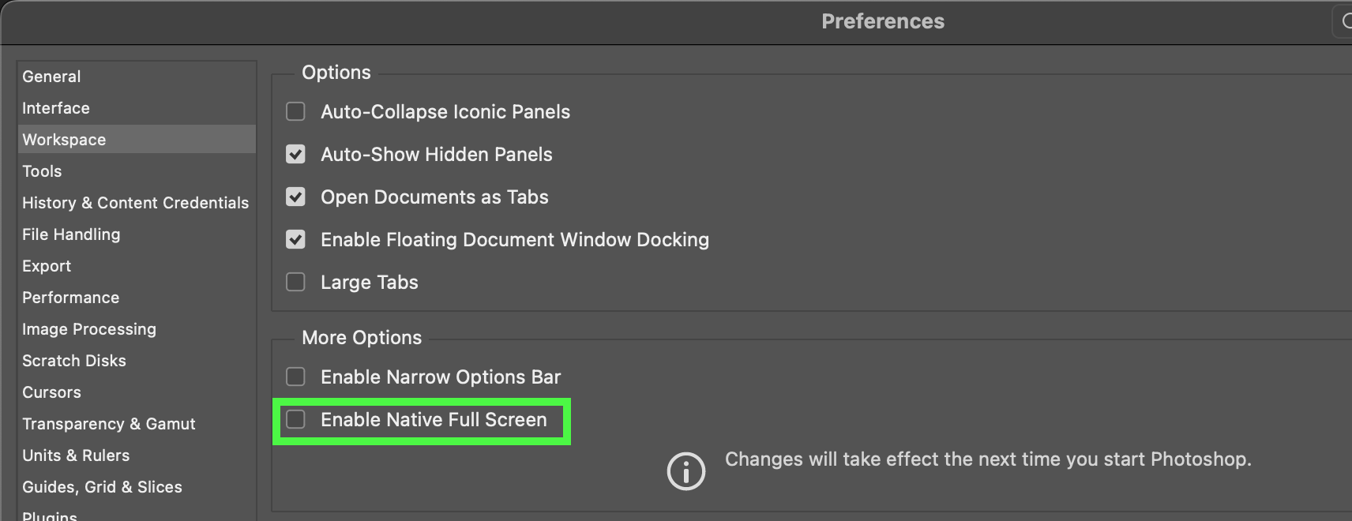Go to File Handling preferences
Screen dimensions: 1352x521
[x=71, y=234]
